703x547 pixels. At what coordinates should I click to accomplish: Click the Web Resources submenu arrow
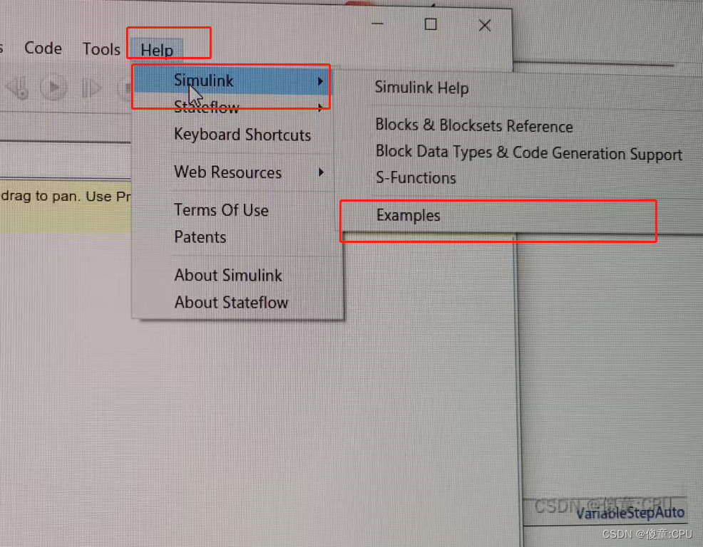tap(321, 172)
